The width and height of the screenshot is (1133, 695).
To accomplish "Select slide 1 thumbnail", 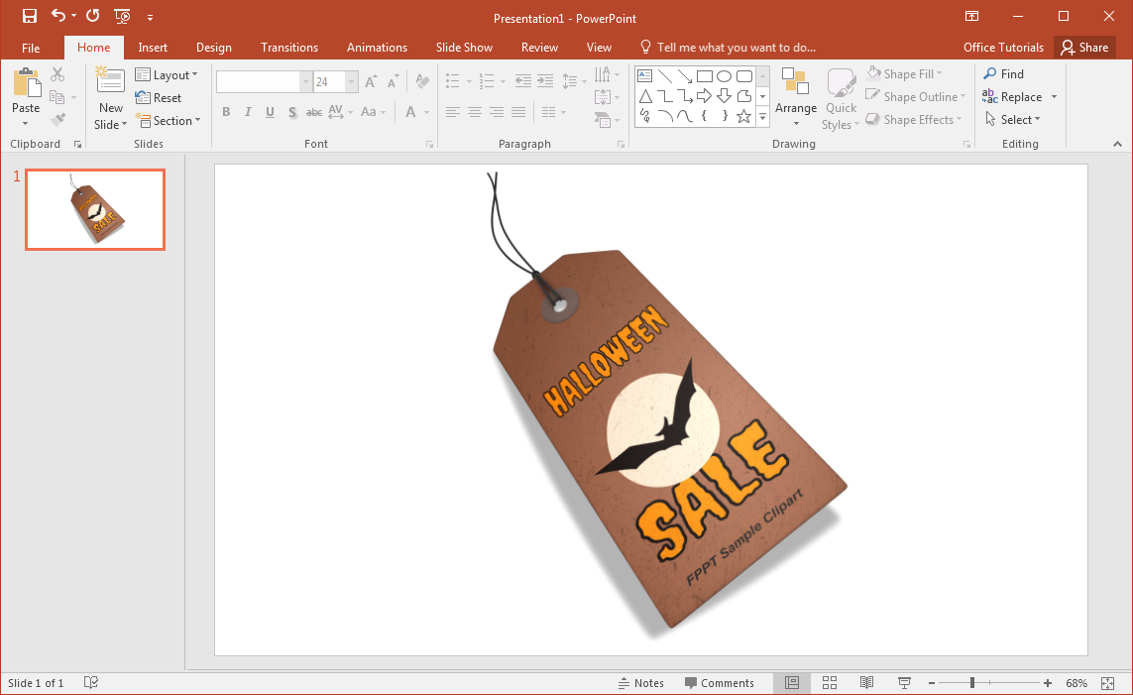I will [95, 209].
